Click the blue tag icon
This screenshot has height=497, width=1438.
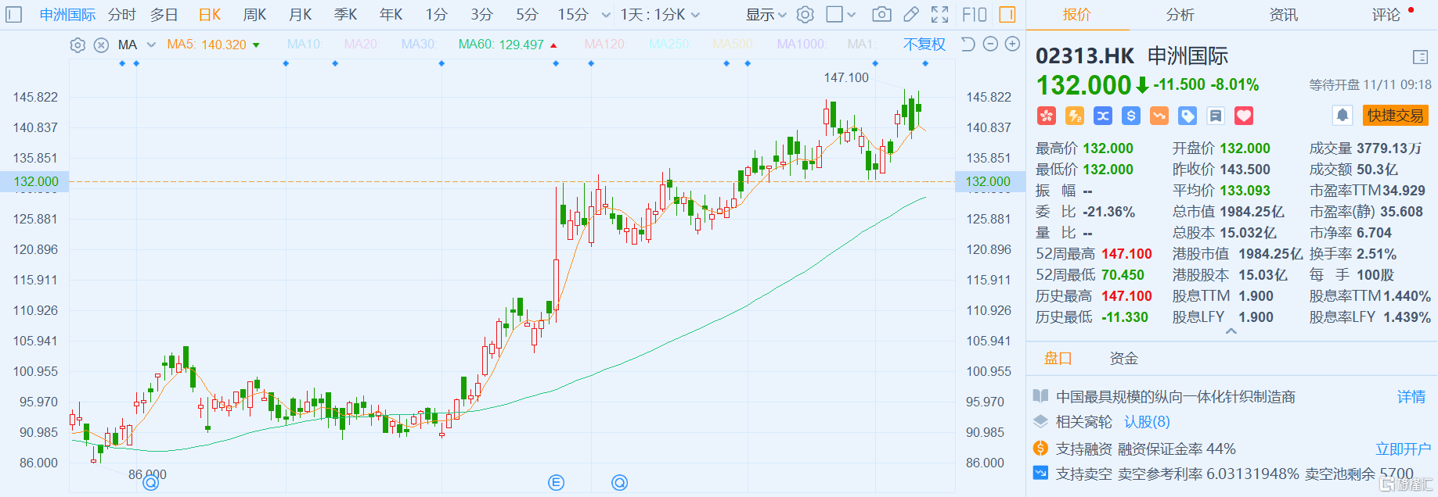(x=1188, y=116)
